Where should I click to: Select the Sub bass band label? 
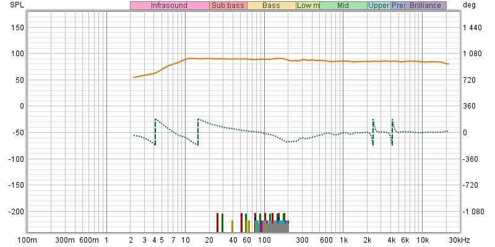point(228,6)
